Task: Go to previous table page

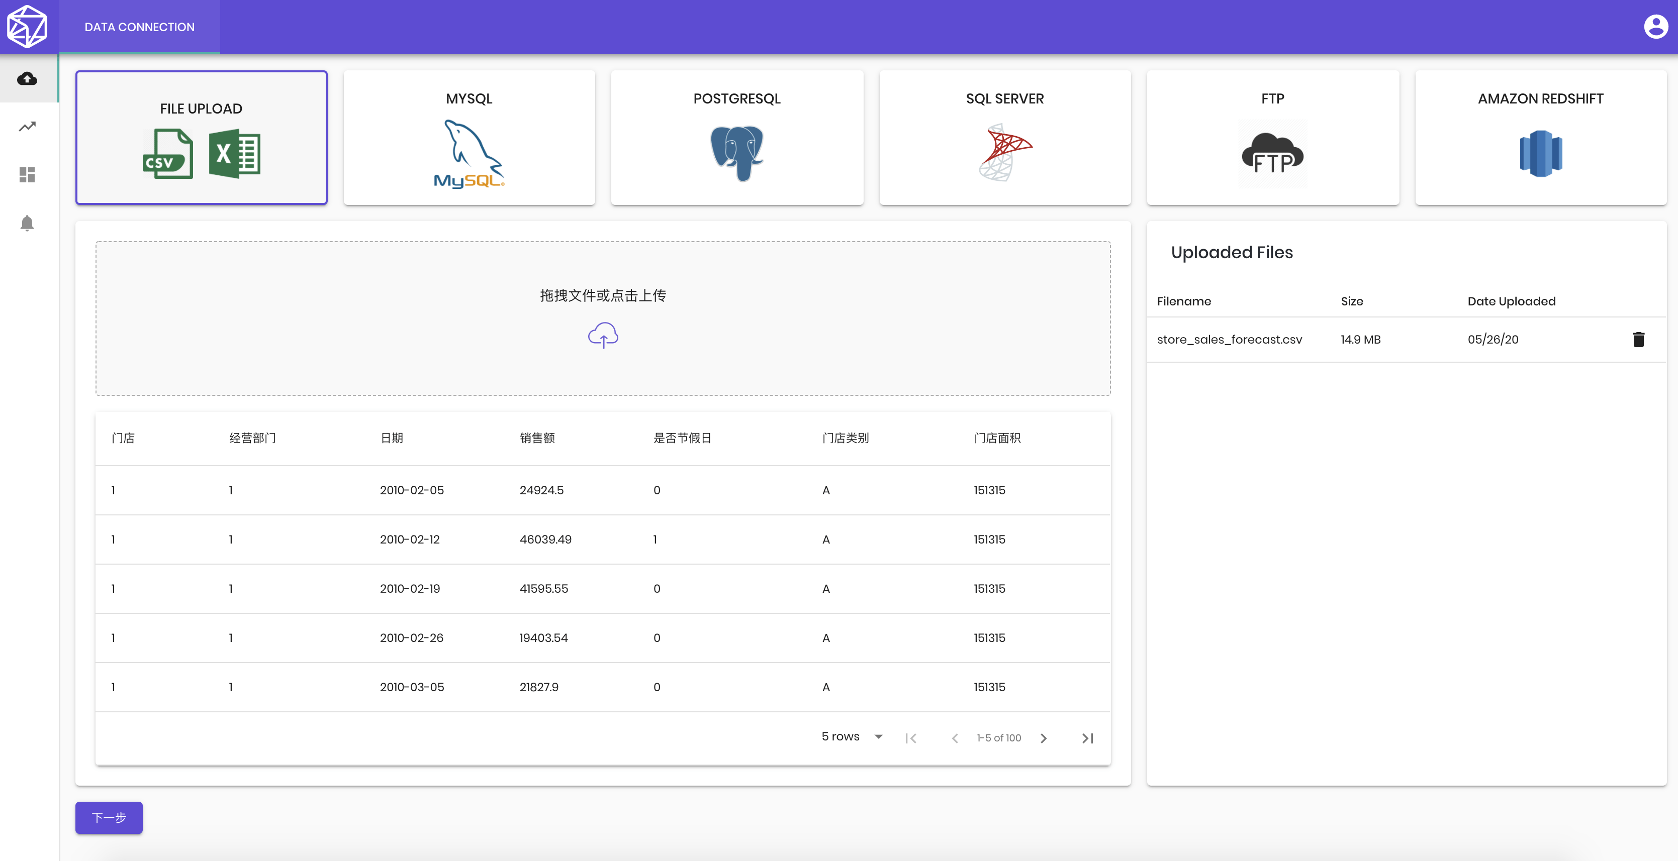Action: pyautogui.click(x=955, y=738)
